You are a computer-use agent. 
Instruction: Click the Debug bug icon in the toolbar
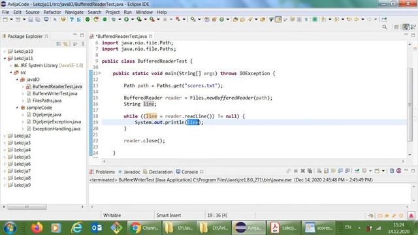pyautogui.click(x=114, y=20)
